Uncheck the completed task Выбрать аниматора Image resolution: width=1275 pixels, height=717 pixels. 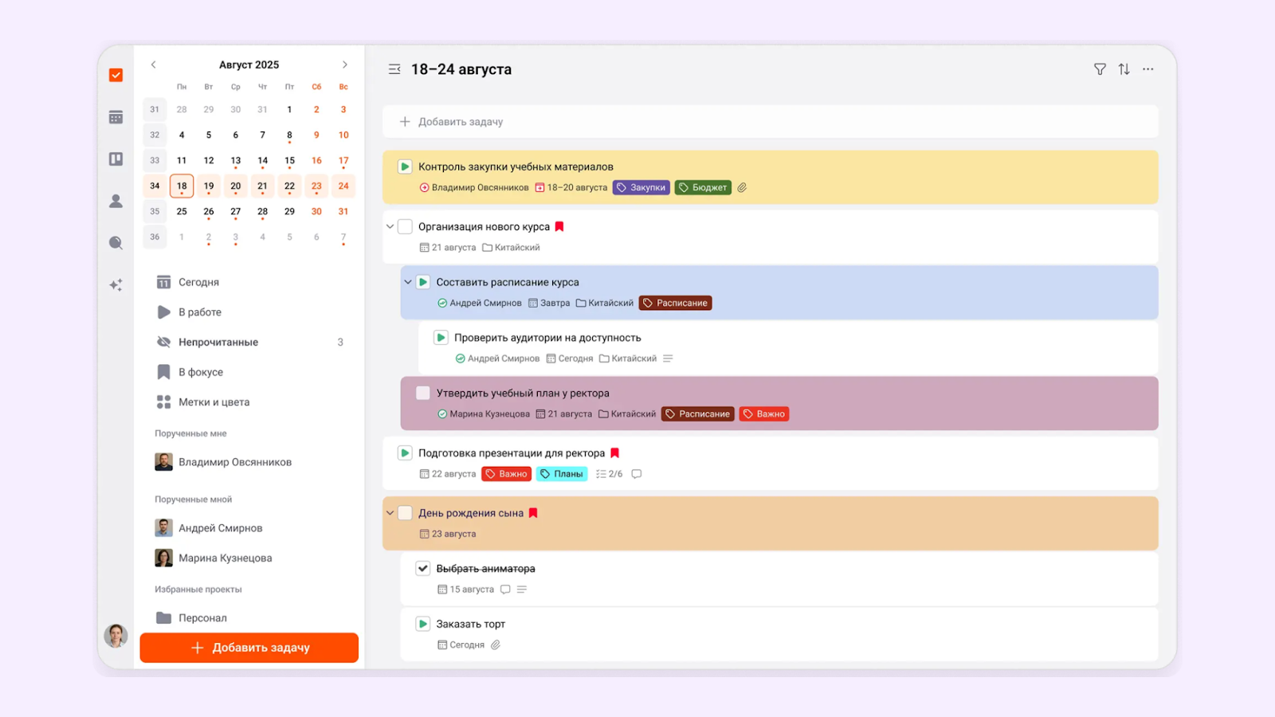423,568
